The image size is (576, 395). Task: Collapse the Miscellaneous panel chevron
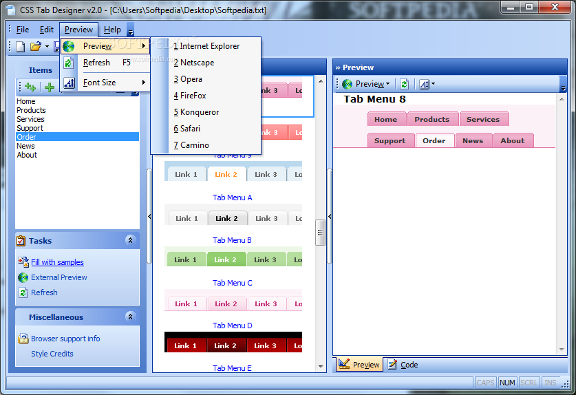[x=130, y=317]
